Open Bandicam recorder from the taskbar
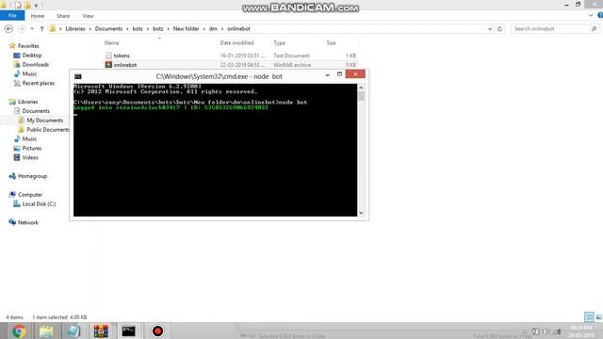Image resolution: width=603 pixels, height=339 pixels. point(157,331)
